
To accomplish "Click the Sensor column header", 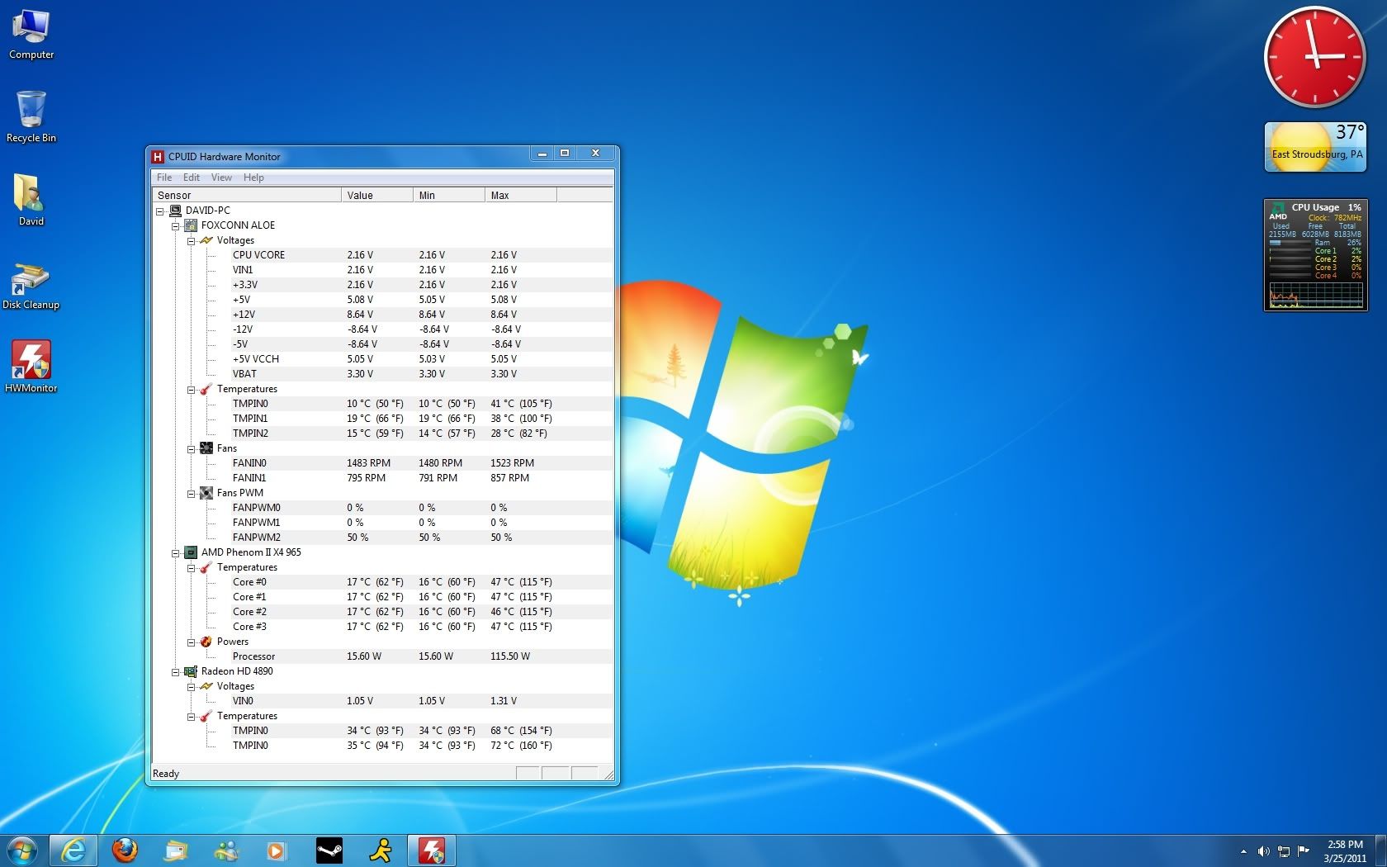I will click(x=247, y=195).
